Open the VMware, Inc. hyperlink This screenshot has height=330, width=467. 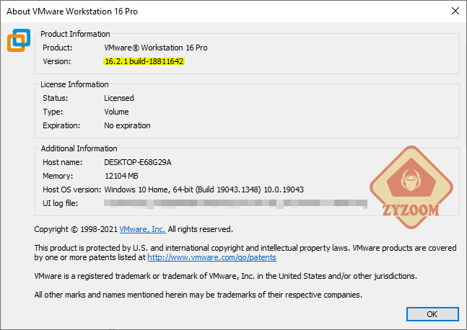(x=142, y=229)
